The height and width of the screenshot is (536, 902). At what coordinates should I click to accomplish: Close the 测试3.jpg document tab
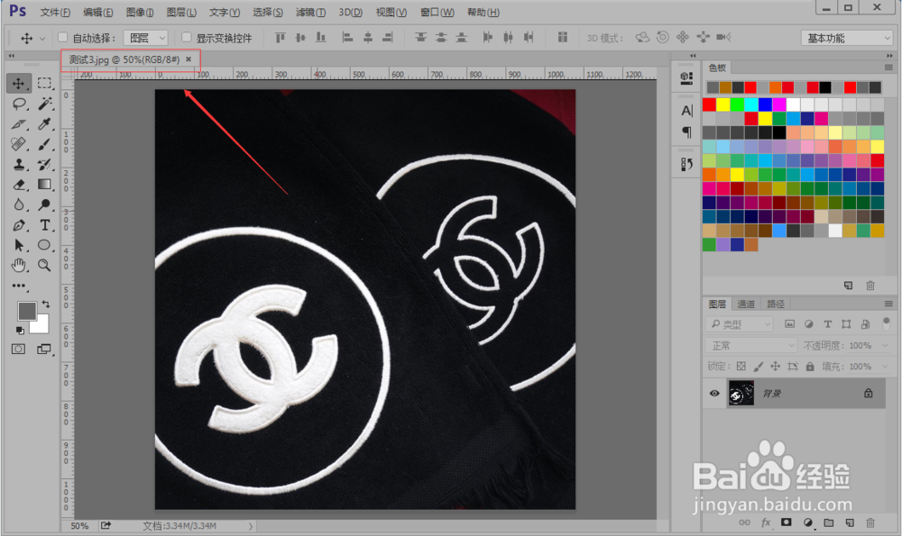click(189, 59)
